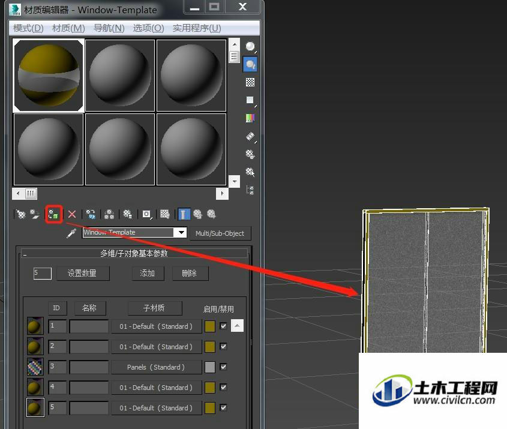Open 01-Default sub-material button for ID 4
The image size is (507, 429).
pos(156,388)
